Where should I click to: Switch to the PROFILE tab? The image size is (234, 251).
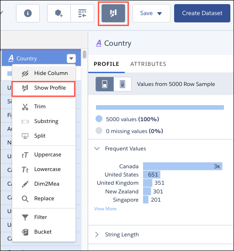pyautogui.click(x=106, y=64)
